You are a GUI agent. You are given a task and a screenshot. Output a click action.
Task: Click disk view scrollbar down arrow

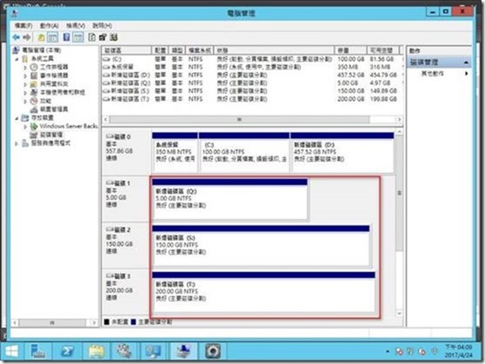[x=399, y=314]
